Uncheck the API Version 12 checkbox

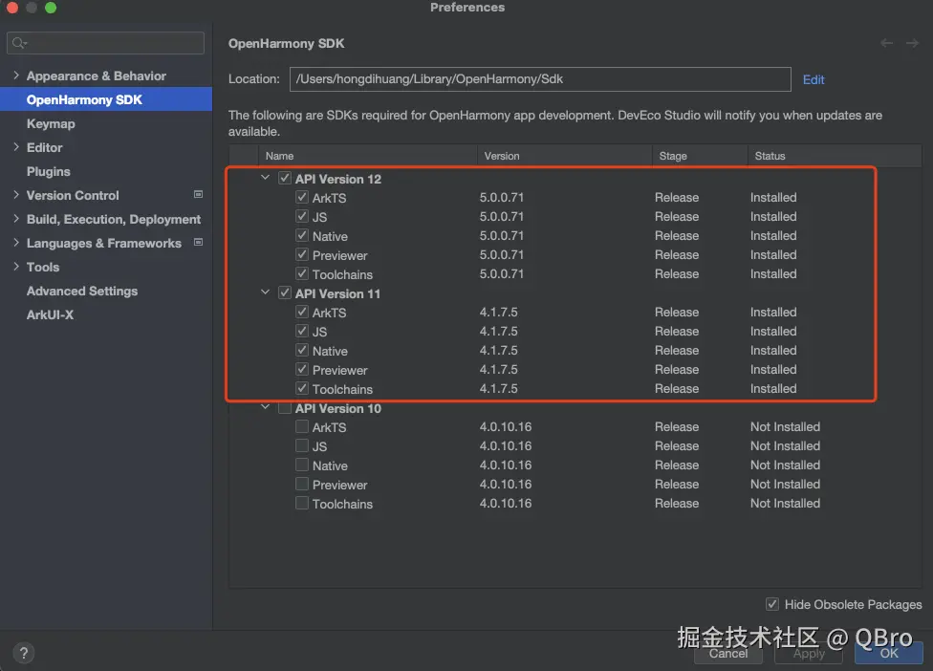click(x=285, y=179)
